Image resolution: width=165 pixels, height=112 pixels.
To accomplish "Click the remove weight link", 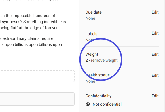I will [x=104, y=60].
